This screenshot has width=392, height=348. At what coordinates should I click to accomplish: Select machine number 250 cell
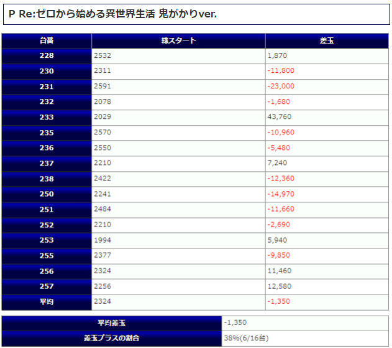click(x=47, y=194)
